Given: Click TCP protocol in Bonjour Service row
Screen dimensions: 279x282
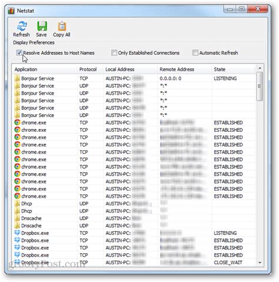Looking at the screenshot, I should pyautogui.click(x=84, y=78).
